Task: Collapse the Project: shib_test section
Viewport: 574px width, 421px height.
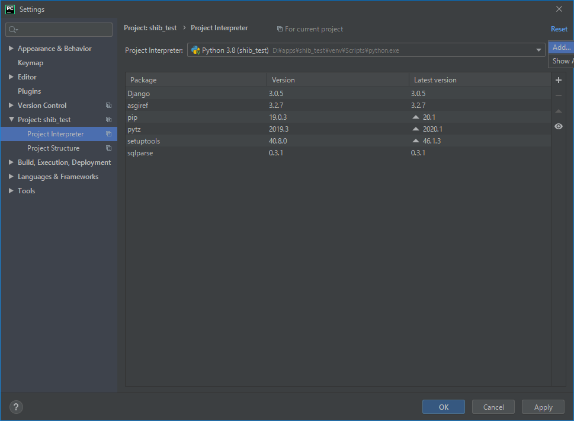Action: tap(10, 119)
